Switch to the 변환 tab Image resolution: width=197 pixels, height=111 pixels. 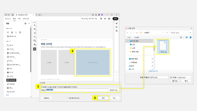19,19
